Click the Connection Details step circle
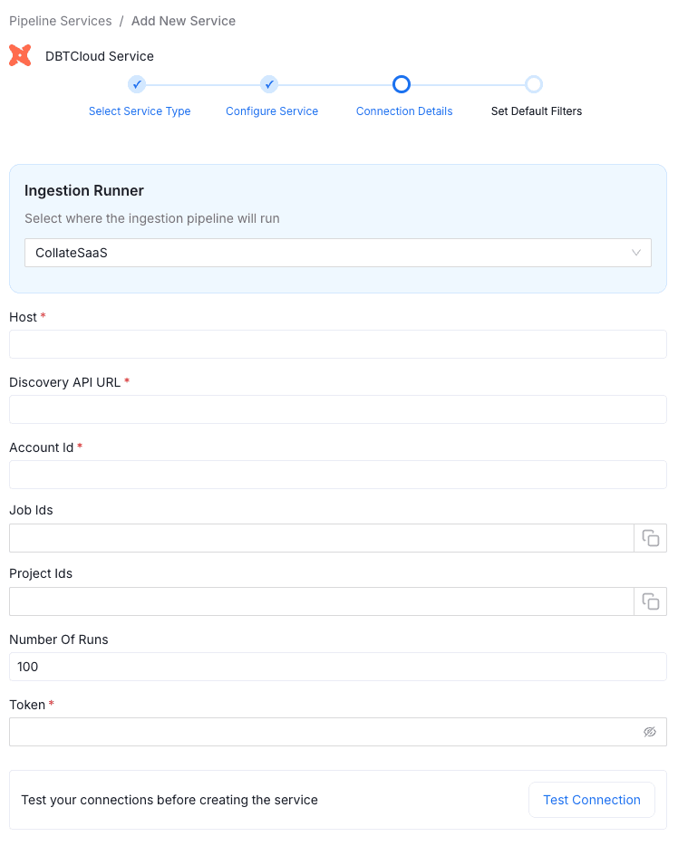Image resolution: width=678 pixels, height=846 pixels. click(402, 84)
